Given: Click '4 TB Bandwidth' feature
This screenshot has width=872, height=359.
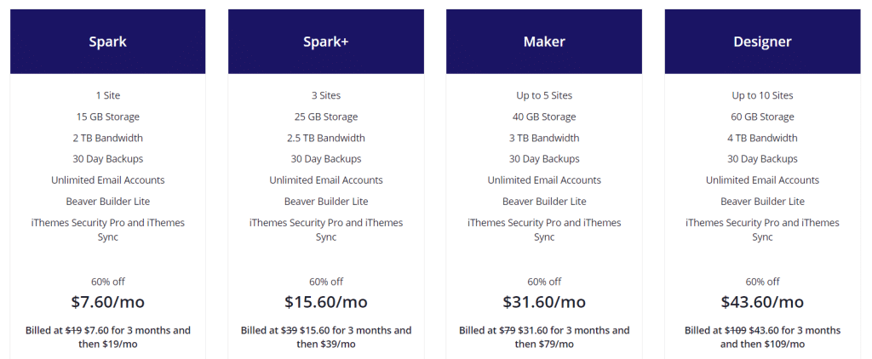Looking at the screenshot, I should pos(762,138).
